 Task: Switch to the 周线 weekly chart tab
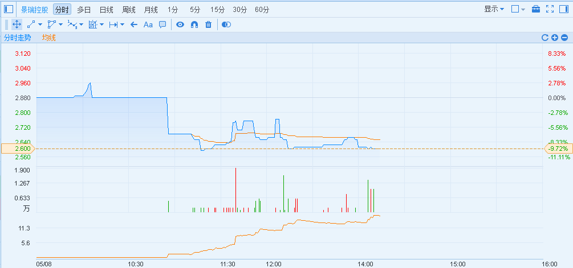pyautogui.click(x=129, y=10)
